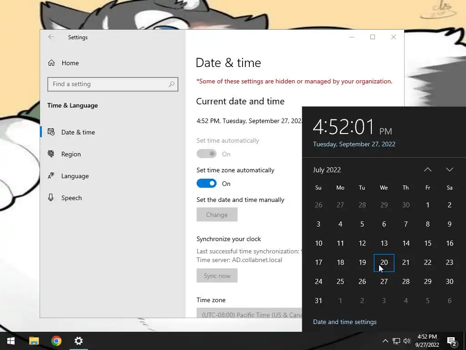466x350 pixels.
Task: Close the Settings window
Action: click(x=394, y=37)
